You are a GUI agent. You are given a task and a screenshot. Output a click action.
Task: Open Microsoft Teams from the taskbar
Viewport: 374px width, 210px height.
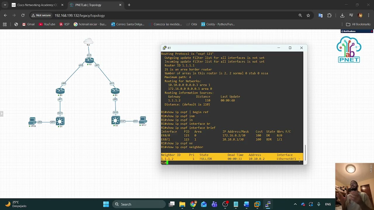(214, 204)
